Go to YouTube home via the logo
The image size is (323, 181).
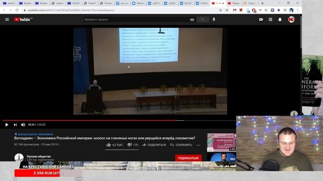(x=22, y=20)
